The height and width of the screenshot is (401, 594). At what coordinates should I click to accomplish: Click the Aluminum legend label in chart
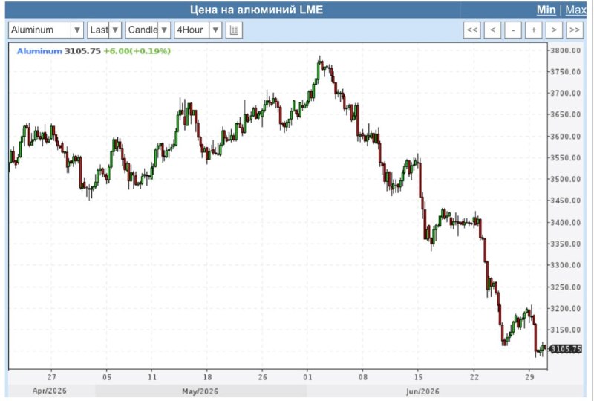coord(39,51)
